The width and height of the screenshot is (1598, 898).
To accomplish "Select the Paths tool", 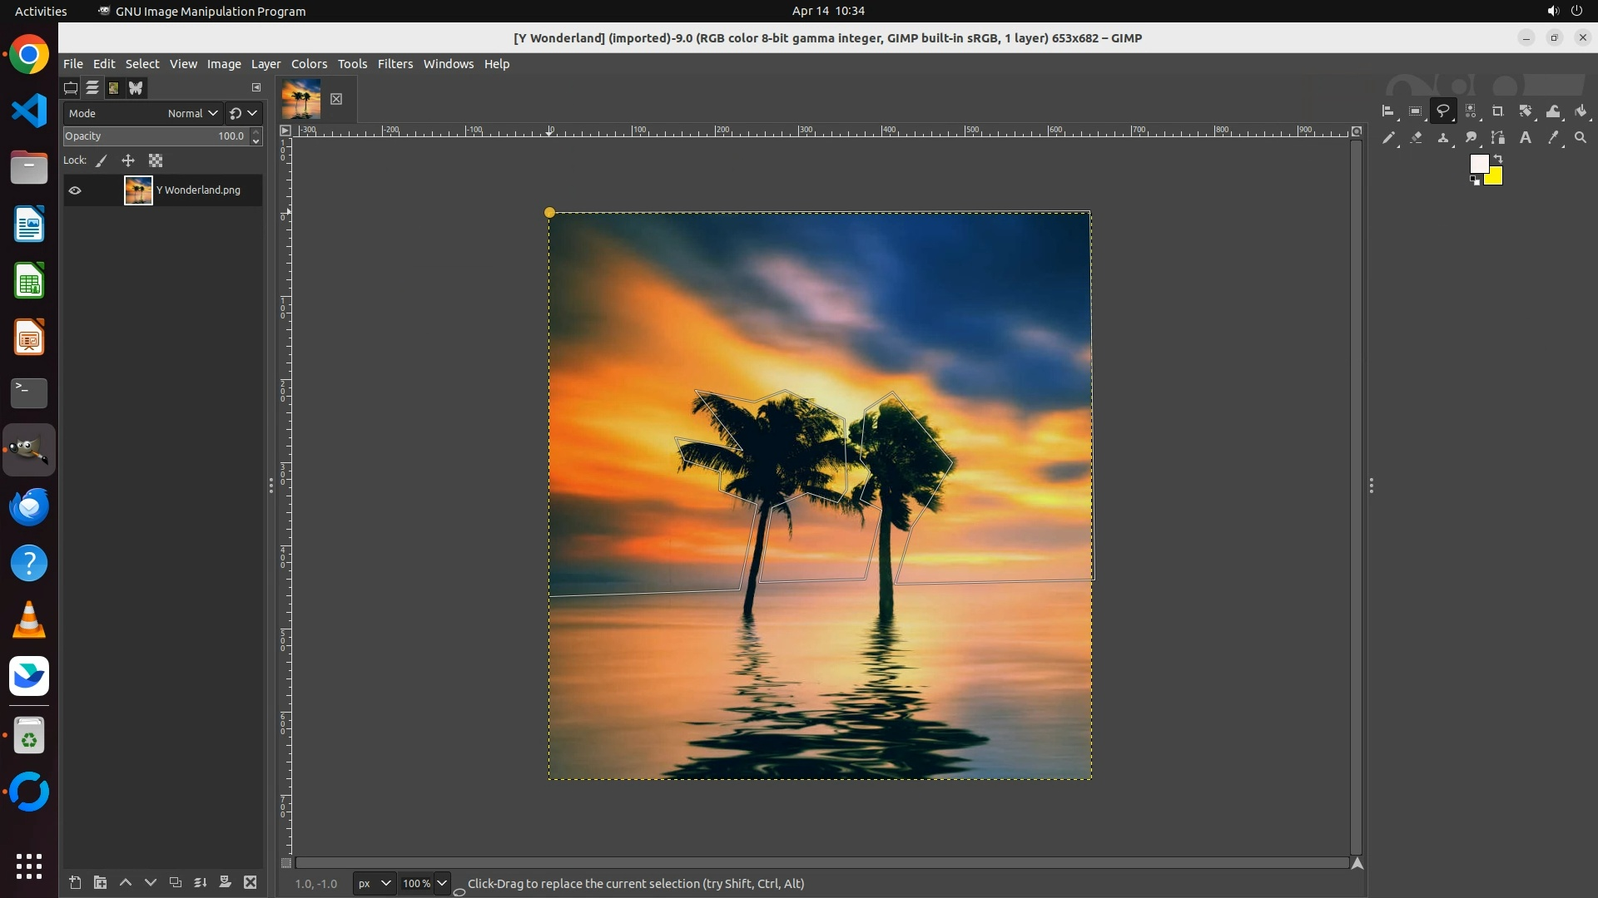I will [x=1498, y=138].
